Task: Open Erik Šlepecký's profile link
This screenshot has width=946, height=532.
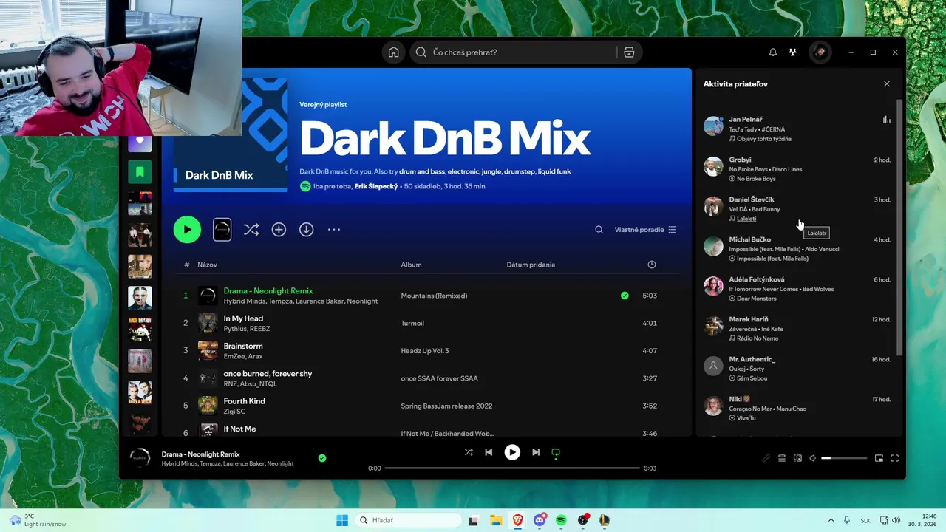Action: click(375, 187)
